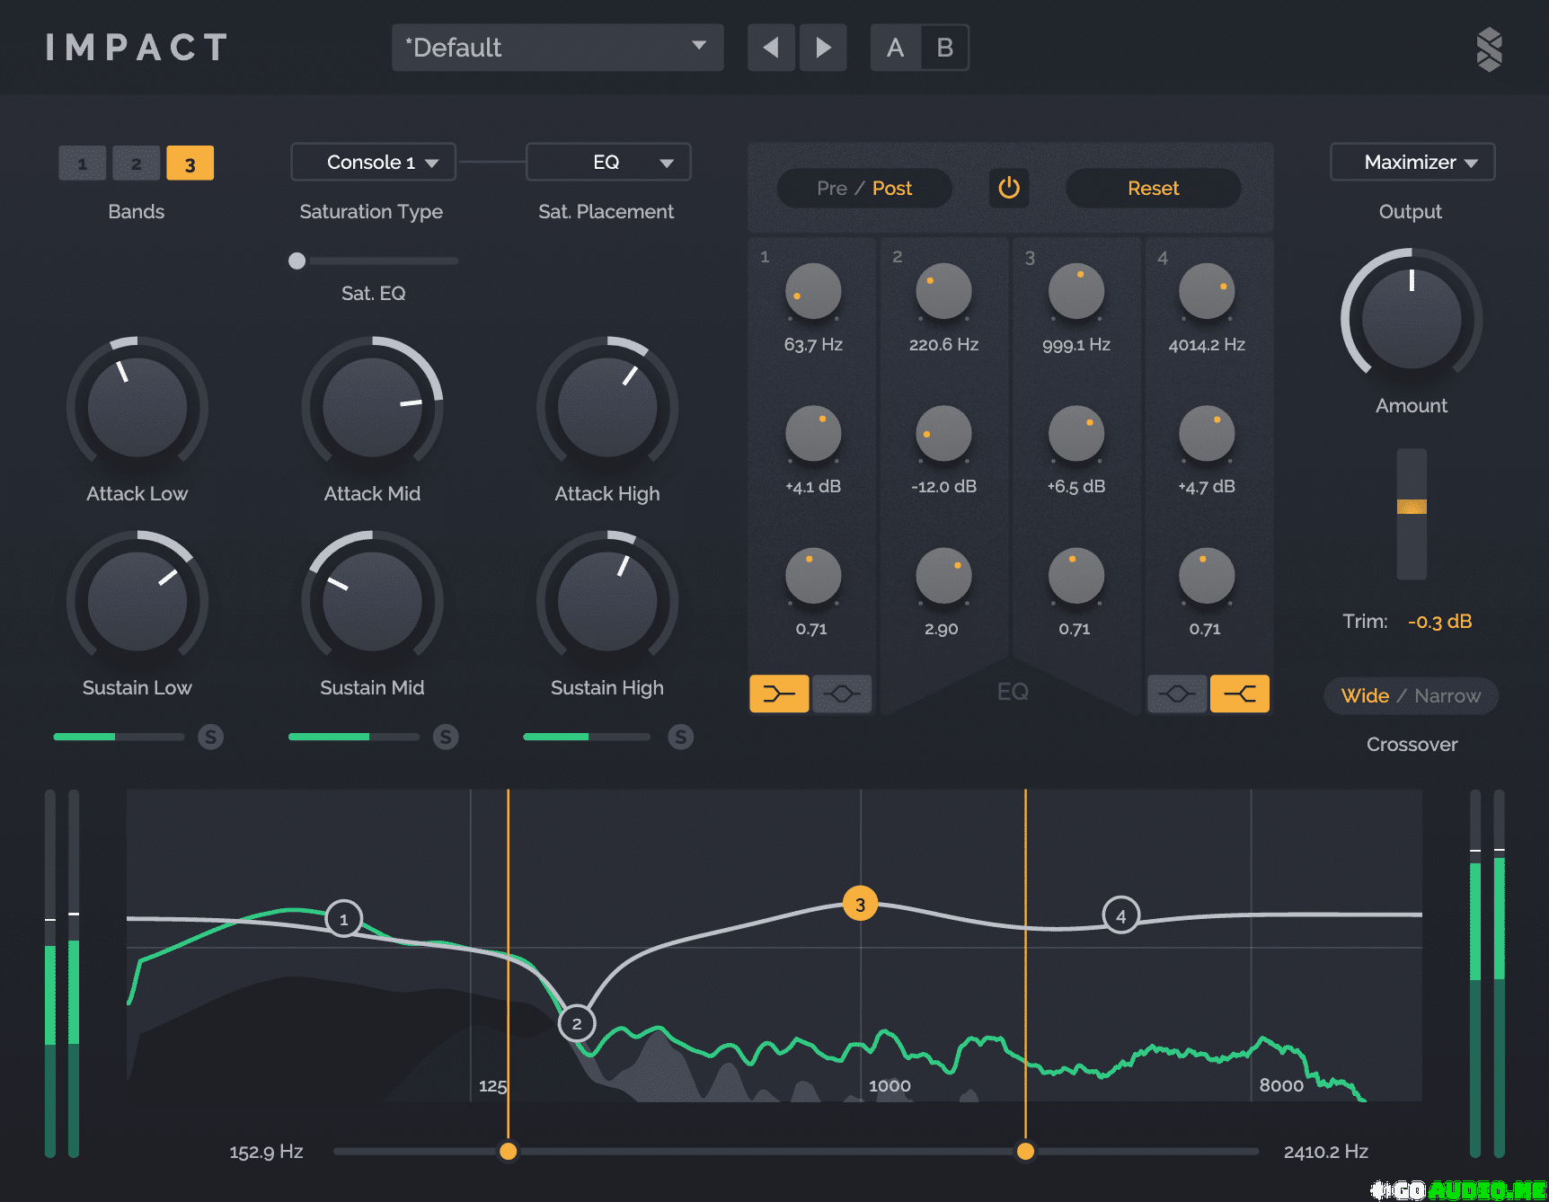Click the Trim value -0.3 dB

click(1439, 621)
